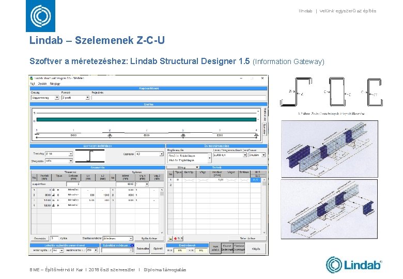Expand the Statikai rendszer dropdown
The width and height of the screenshot is (403, 279).
131,239
